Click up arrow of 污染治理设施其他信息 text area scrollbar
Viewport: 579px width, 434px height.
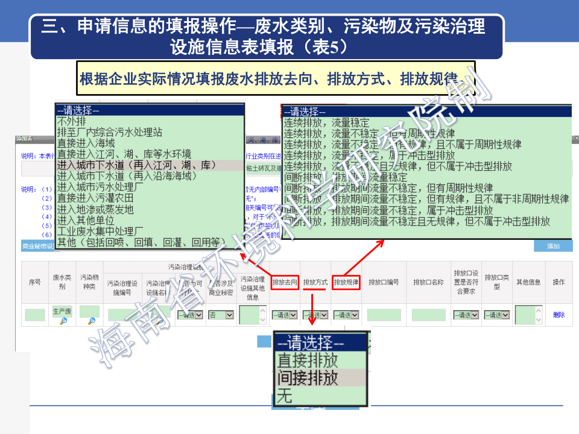263,310
